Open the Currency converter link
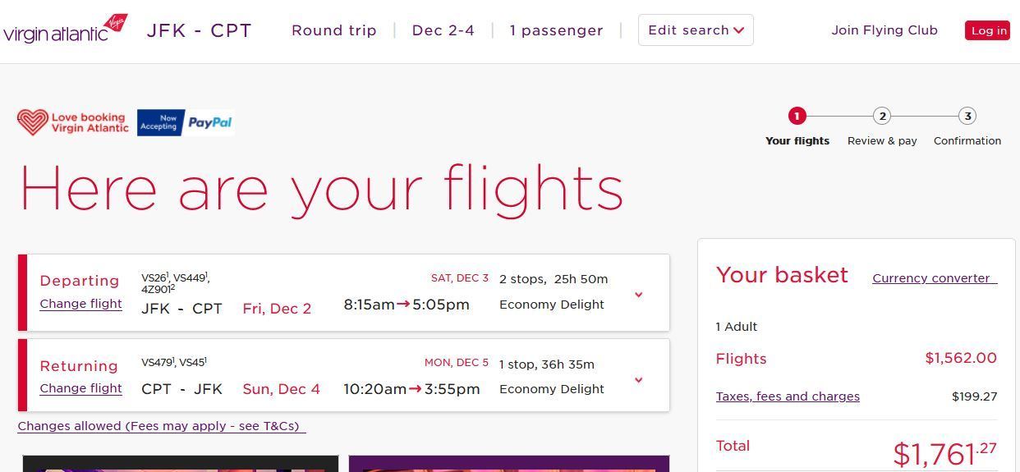This screenshot has height=472, width=1020. [934, 278]
